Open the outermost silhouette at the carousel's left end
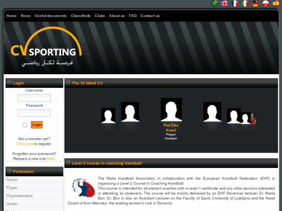 108,116
